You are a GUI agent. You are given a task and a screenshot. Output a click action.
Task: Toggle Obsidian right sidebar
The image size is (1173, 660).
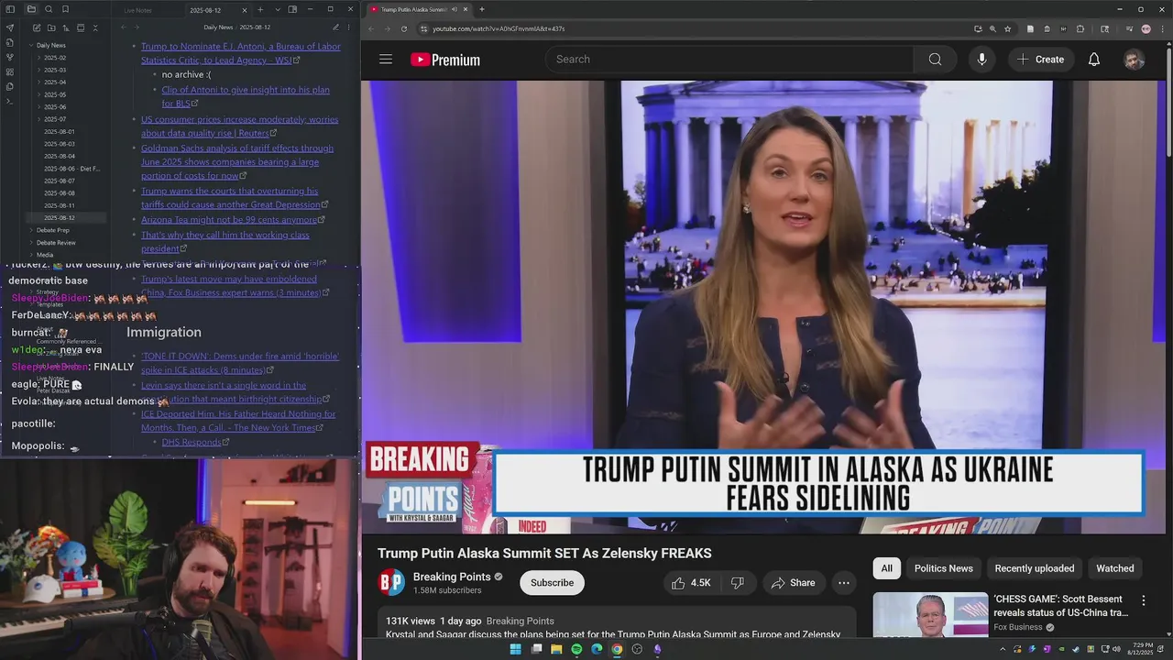click(x=292, y=9)
